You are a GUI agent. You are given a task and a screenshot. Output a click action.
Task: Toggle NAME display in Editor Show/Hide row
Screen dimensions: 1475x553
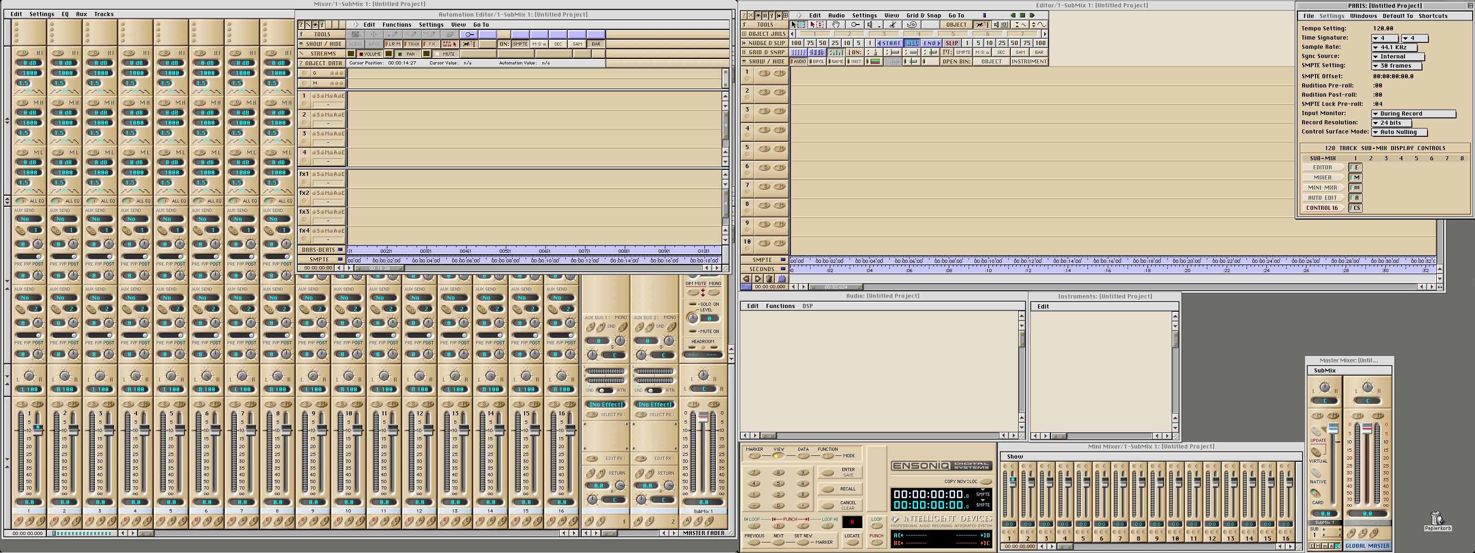click(x=837, y=61)
